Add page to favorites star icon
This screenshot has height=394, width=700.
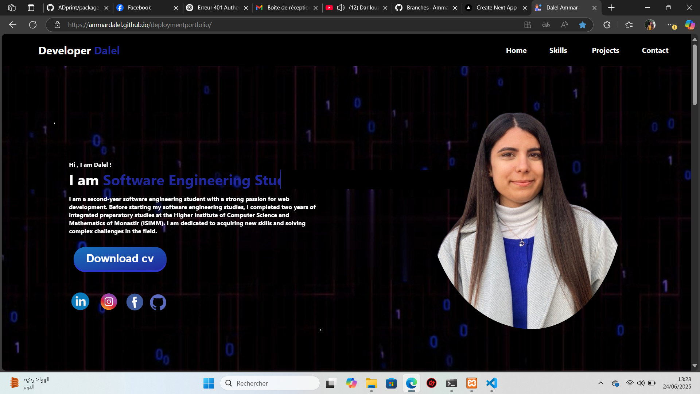(x=583, y=25)
